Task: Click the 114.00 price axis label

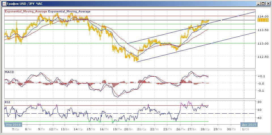Action: [262, 16]
